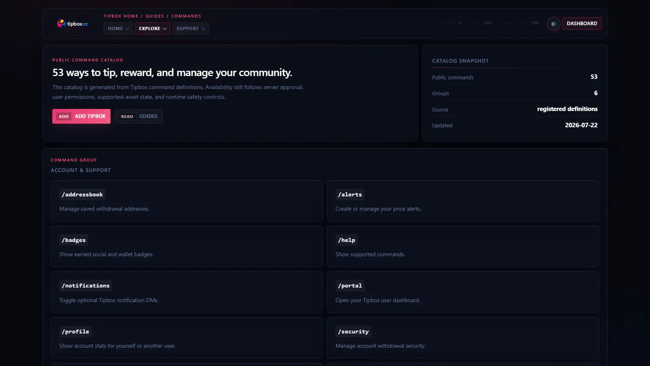The height and width of the screenshot is (366, 650).
Task: Go to GUIDES breadcrumb link
Action: (x=155, y=16)
